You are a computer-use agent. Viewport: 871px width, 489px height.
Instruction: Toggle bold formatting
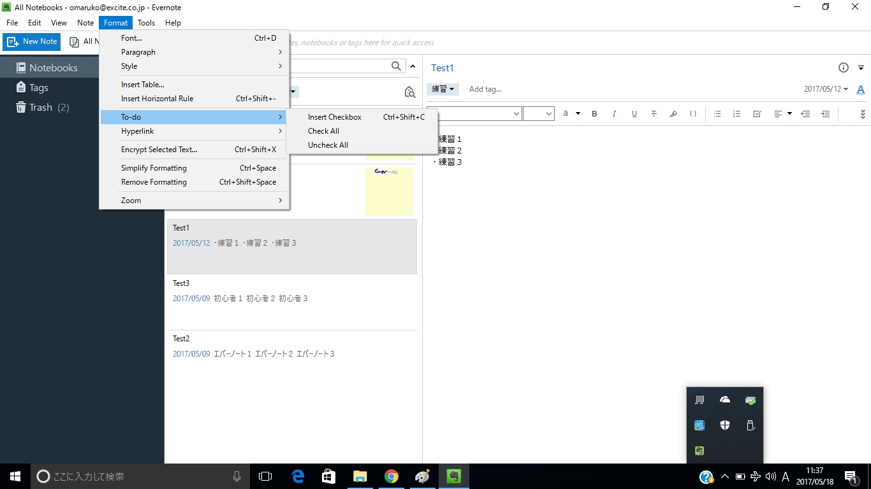(x=594, y=114)
